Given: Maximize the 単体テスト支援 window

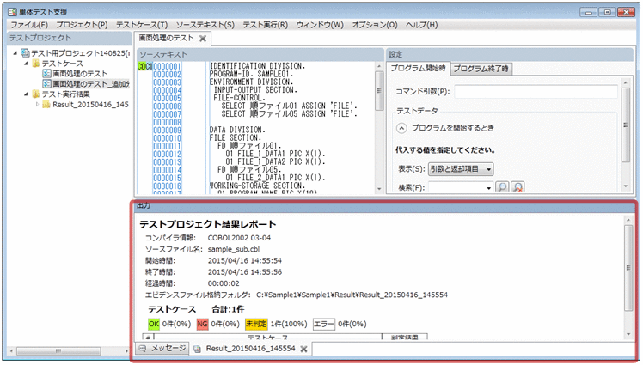Looking at the screenshot, I should [607, 13].
